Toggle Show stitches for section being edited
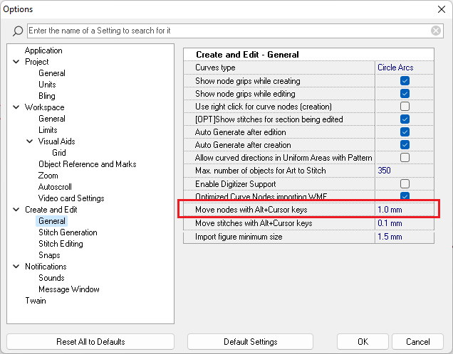 pyautogui.click(x=405, y=119)
